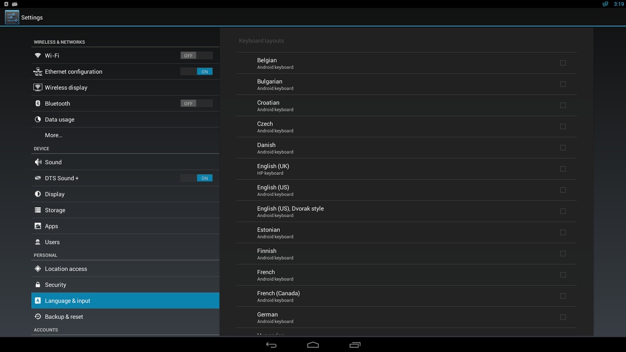Click the Keyboard layouts dialog title
The height and width of the screenshot is (352, 626).
262,40
